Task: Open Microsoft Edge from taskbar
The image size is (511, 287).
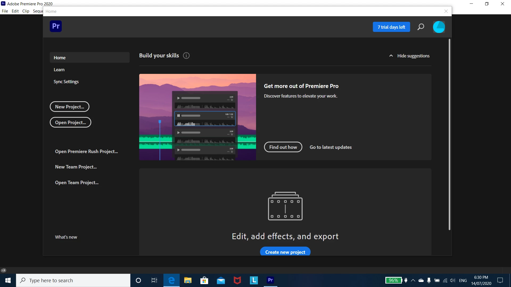Action: [x=171, y=280]
